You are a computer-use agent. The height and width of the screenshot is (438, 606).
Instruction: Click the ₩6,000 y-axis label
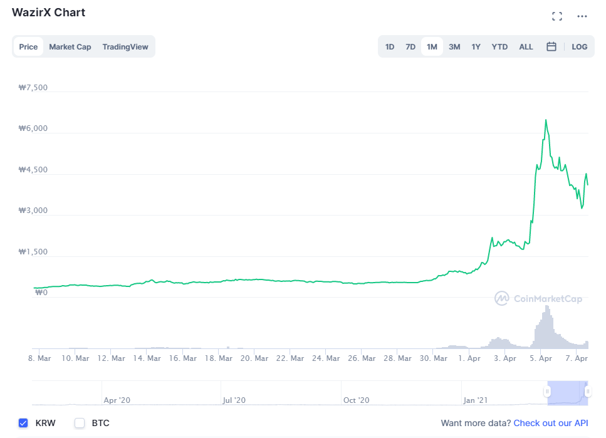pos(33,128)
